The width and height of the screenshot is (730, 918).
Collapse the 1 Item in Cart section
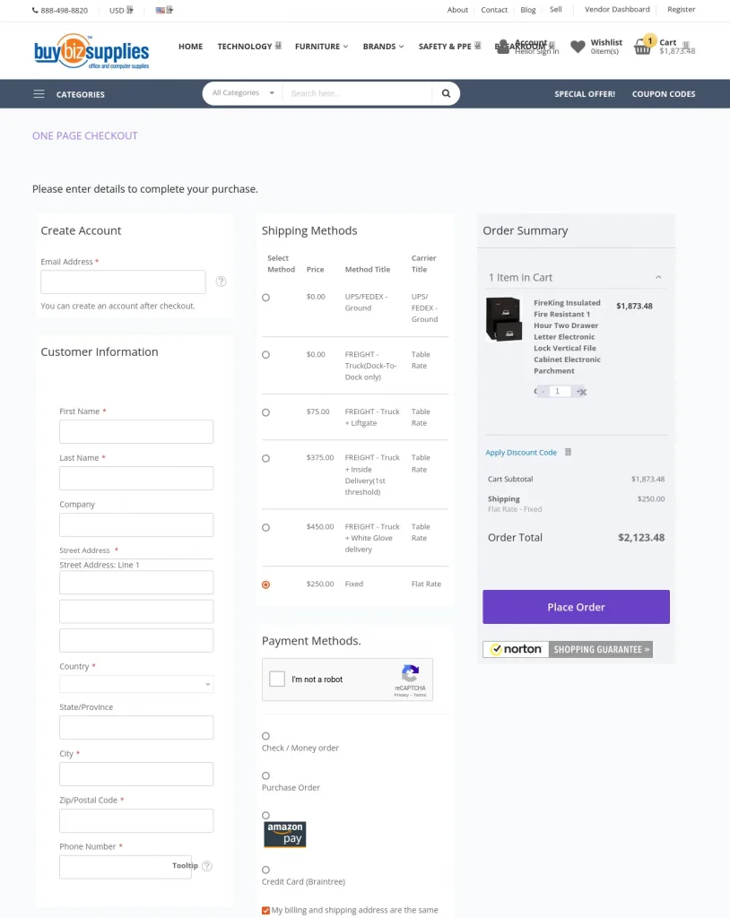point(659,277)
